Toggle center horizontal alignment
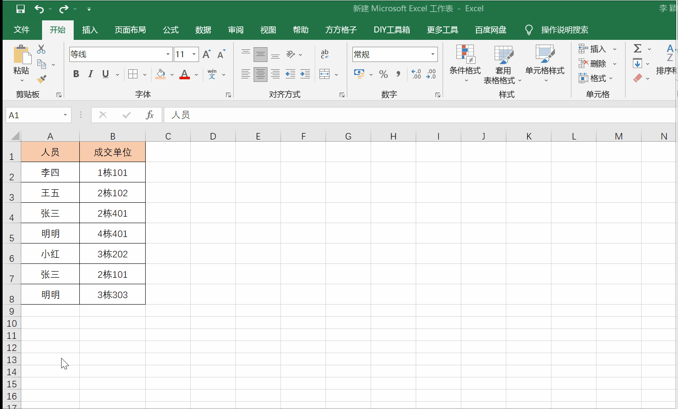This screenshot has width=678, height=409. tap(260, 74)
